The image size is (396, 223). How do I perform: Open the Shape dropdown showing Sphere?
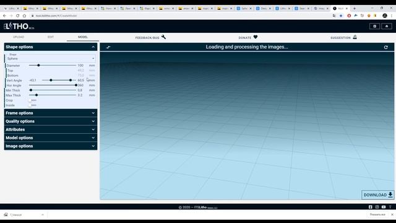pos(51,58)
